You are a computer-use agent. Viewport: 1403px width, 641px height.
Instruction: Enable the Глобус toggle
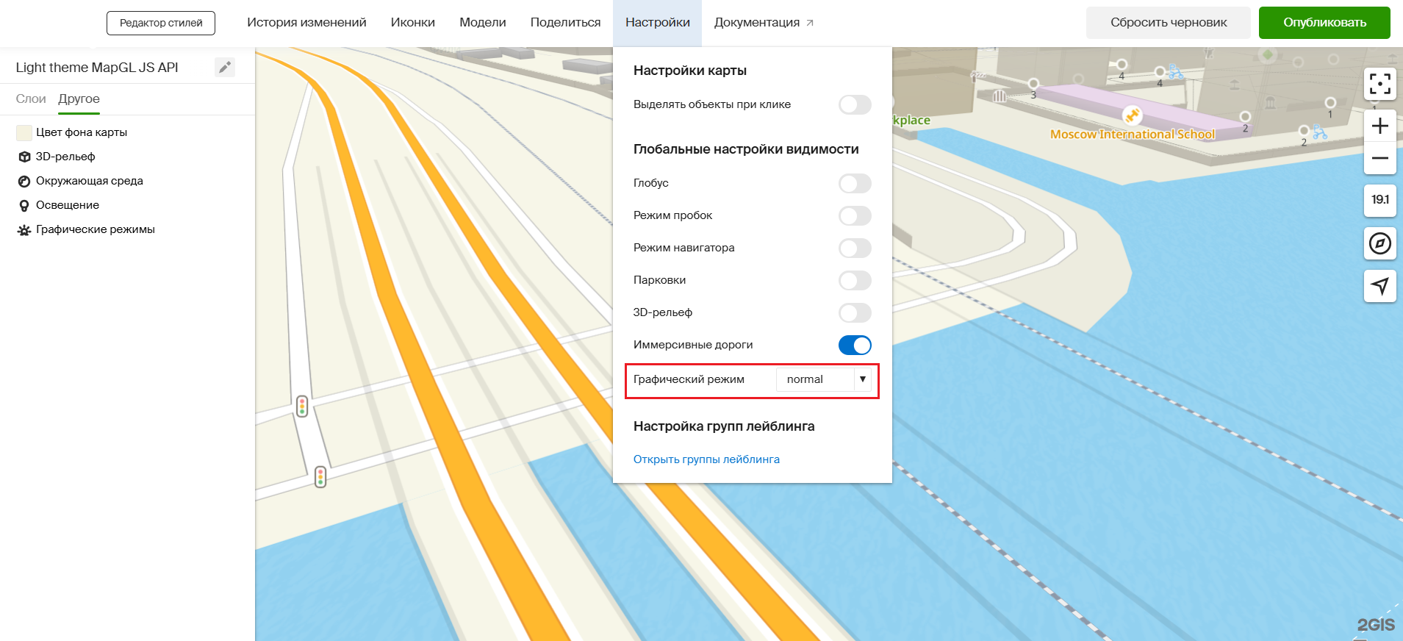click(855, 183)
